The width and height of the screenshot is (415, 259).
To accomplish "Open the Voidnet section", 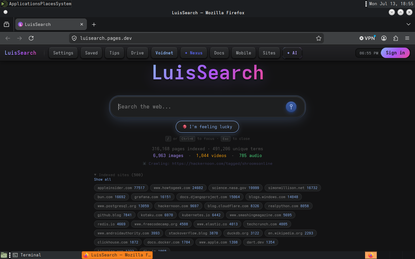I will [164, 53].
